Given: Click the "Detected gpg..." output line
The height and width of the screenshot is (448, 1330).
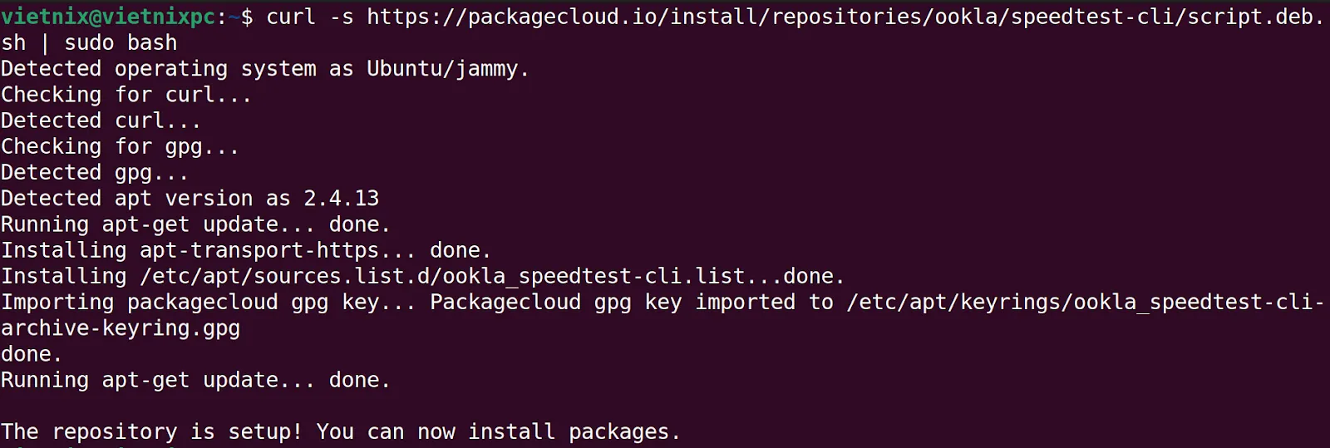Looking at the screenshot, I should [x=94, y=172].
